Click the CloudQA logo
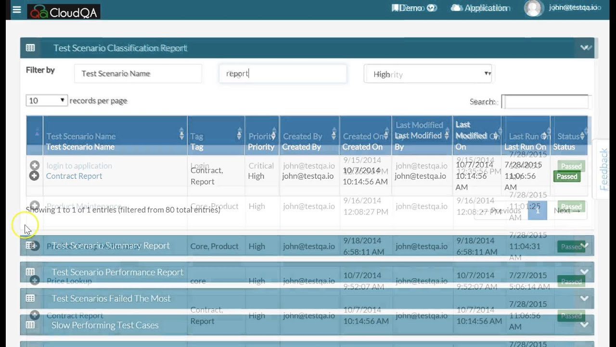This screenshot has width=616, height=347. pos(64,11)
